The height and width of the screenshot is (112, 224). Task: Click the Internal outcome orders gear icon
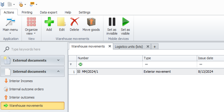(6, 89)
